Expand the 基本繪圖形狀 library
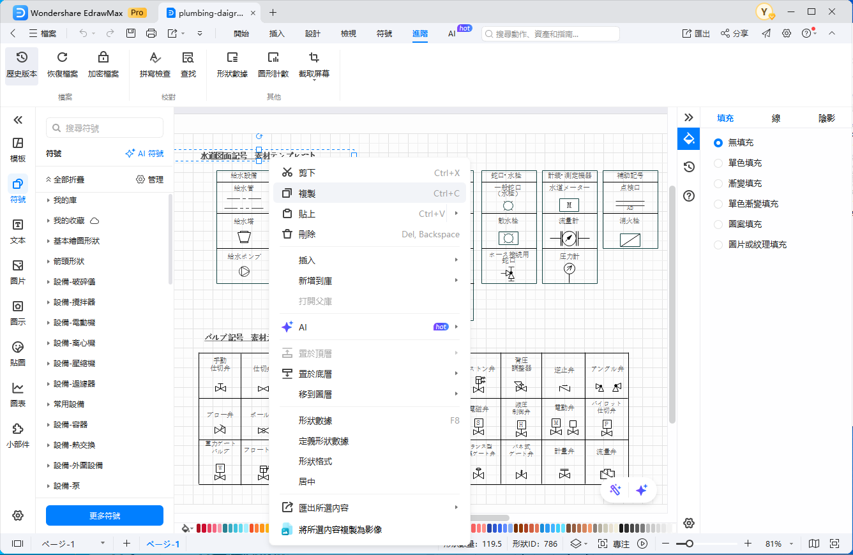The width and height of the screenshot is (853, 555). coord(76,241)
